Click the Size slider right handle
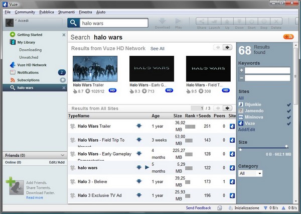Image resolution: width=301 pixels, height=214 pixels. pyautogui.click(x=286, y=147)
